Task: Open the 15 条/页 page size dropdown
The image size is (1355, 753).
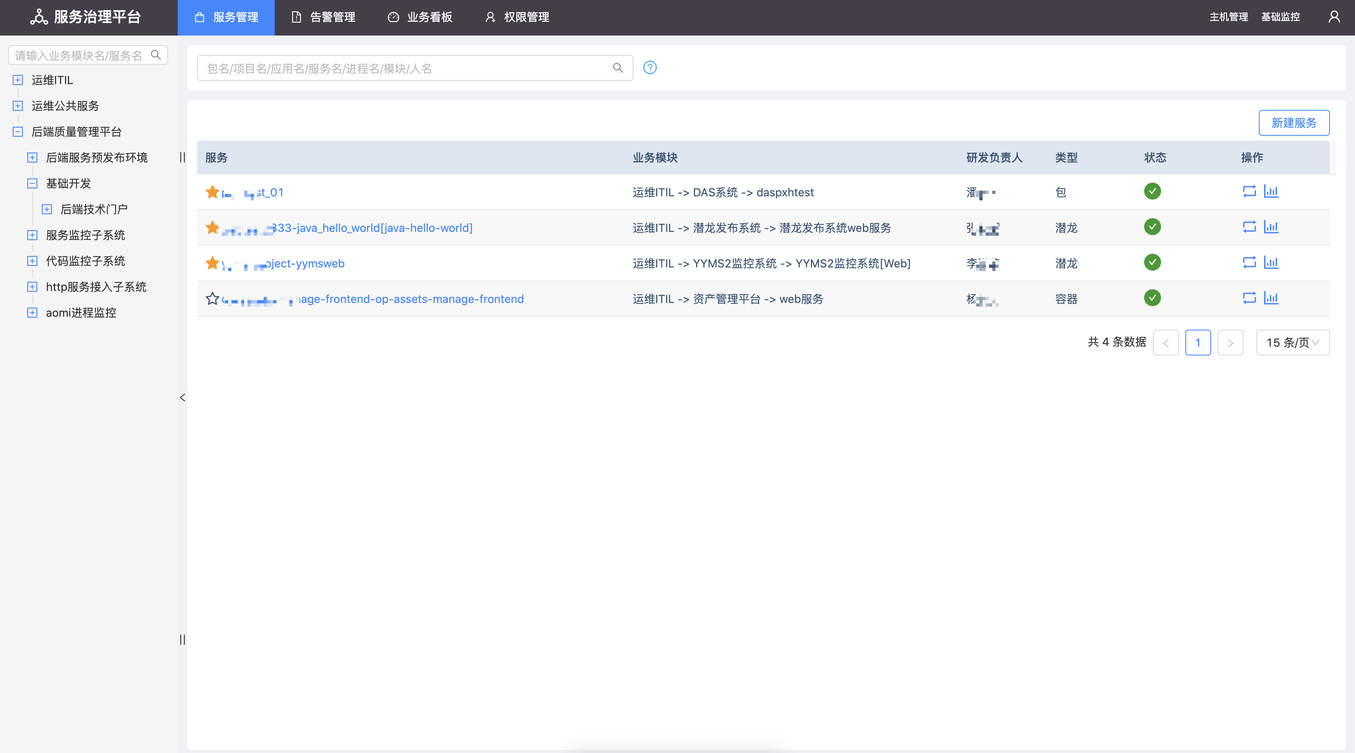Action: 1293,342
